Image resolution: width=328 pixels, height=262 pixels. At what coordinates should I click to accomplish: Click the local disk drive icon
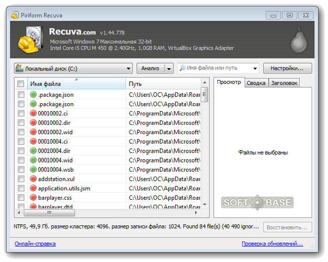[19, 68]
